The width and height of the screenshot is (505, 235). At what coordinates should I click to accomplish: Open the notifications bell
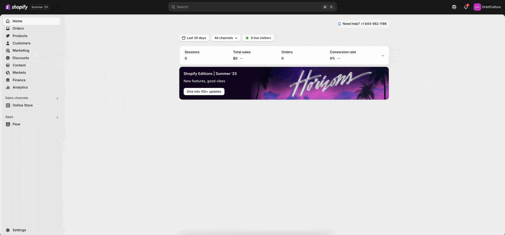point(466,7)
